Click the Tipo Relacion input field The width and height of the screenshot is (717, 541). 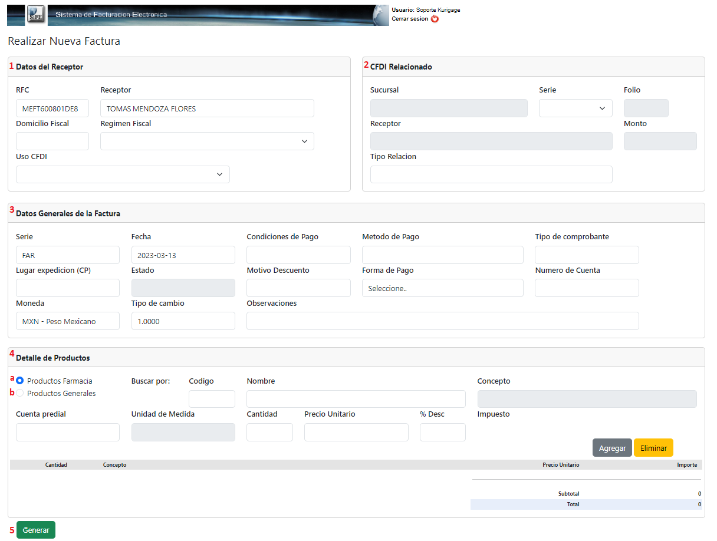point(491,174)
